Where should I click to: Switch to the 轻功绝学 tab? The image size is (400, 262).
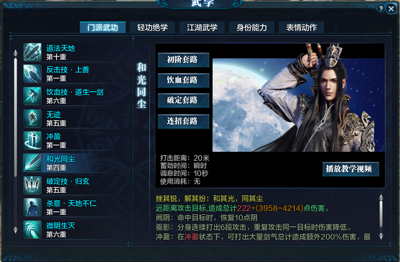click(x=152, y=27)
